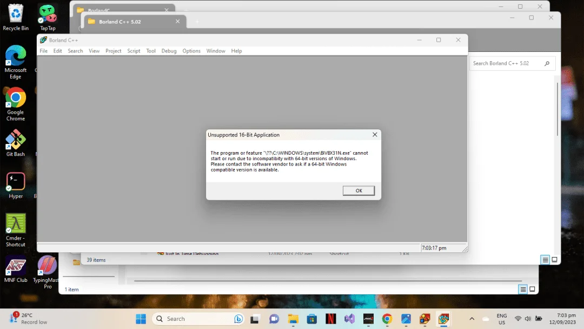Click the vertical scrollbar in Borland C++ 5.02 Explorer window

557,109
